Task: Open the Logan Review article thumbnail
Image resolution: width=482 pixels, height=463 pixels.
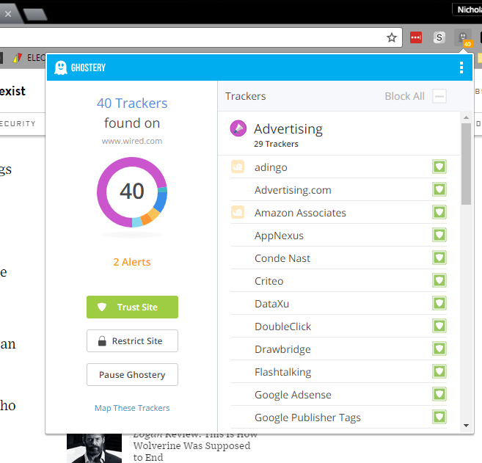Action: (x=95, y=448)
